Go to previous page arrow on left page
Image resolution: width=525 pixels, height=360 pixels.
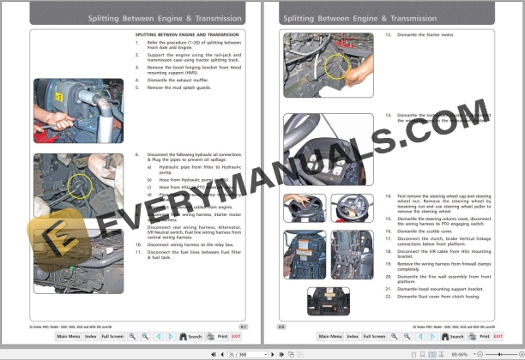(x=157, y=337)
